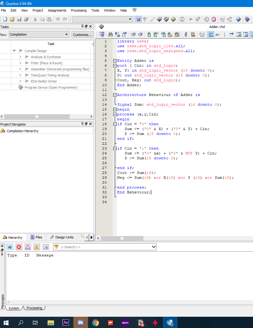Toggle line numbers with the 267/268 icon

pyautogui.click(x=211, y=34)
